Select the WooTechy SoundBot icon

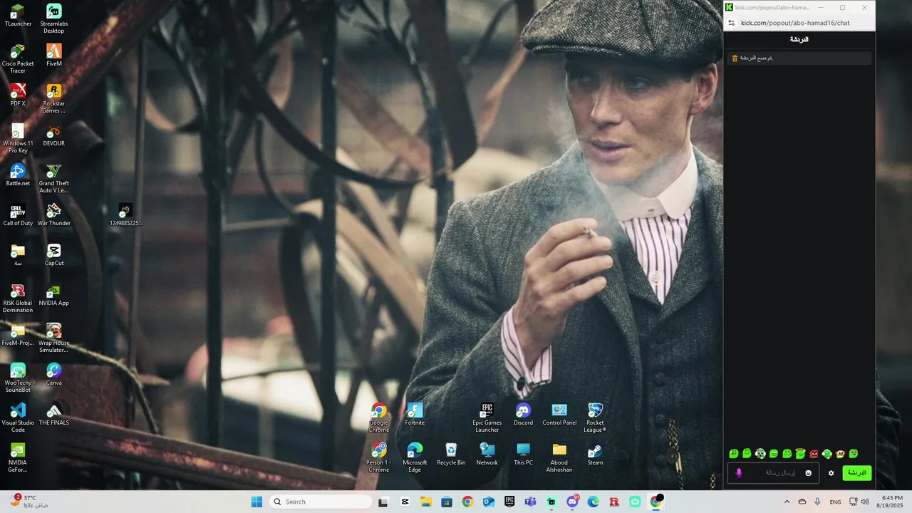coord(18,378)
